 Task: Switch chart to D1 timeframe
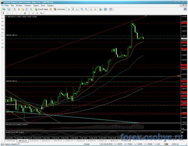pos(3,40)
